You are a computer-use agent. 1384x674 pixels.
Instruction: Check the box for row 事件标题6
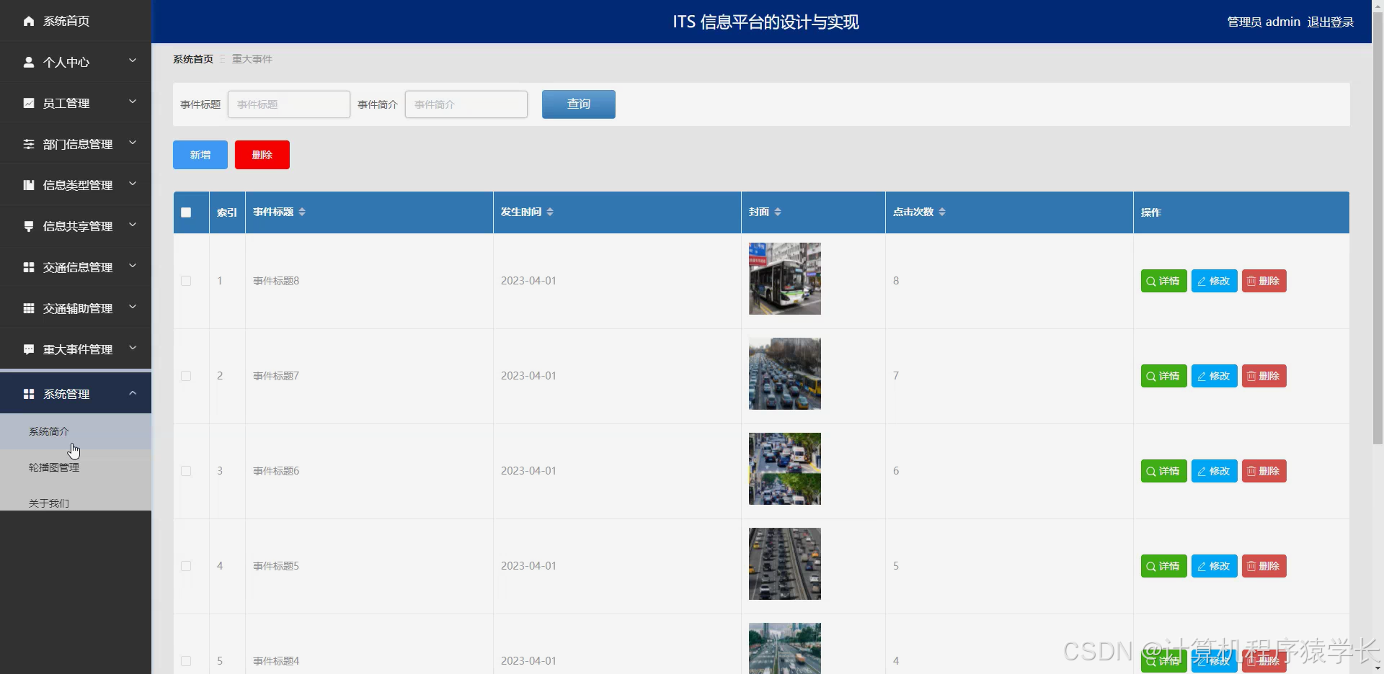(x=186, y=471)
